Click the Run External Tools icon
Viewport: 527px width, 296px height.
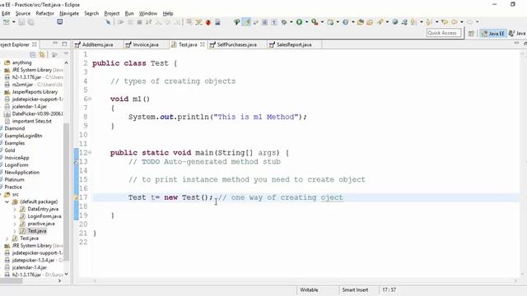point(315,22)
